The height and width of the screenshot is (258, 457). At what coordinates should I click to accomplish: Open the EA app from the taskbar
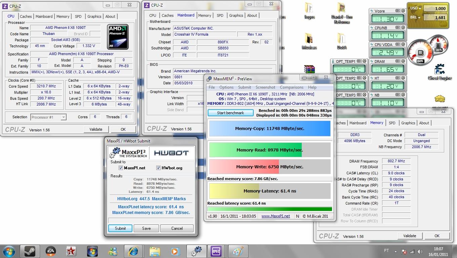pyautogui.click(x=51, y=251)
